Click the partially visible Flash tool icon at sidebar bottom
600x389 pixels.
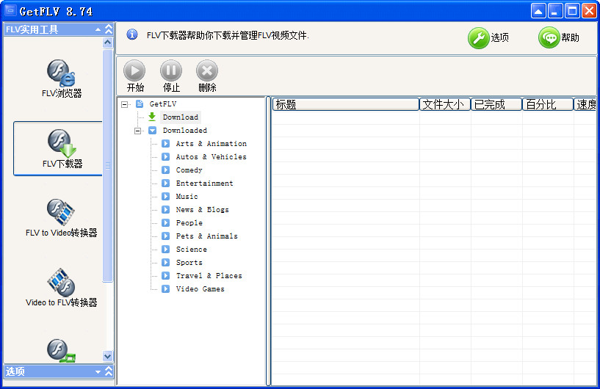point(61,350)
